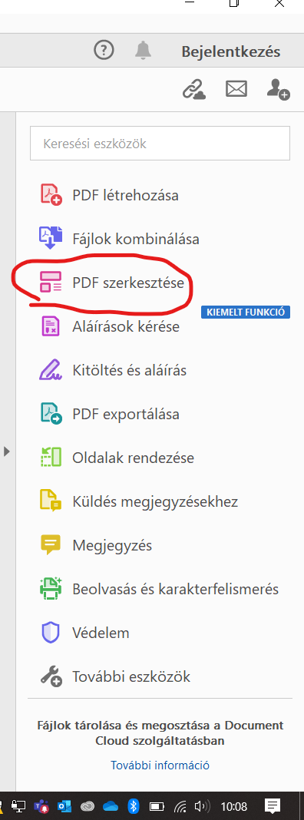Click in the Keresési eszközök search field
The height and width of the screenshot is (820, 304).
pos(160,143)
